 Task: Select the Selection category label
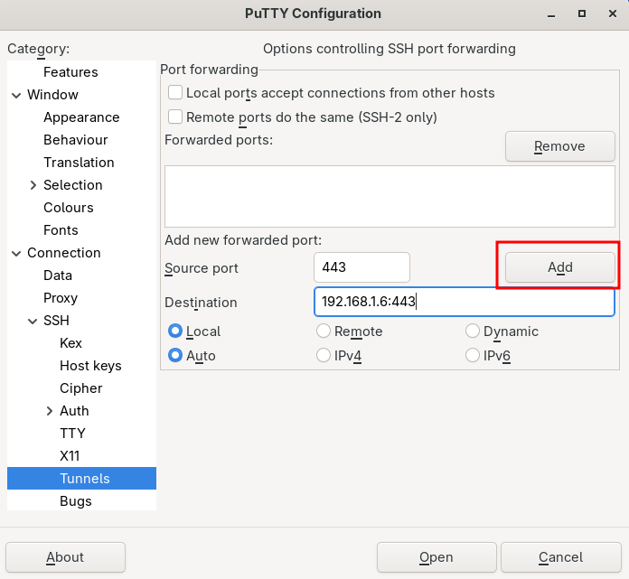pos(73,185)
